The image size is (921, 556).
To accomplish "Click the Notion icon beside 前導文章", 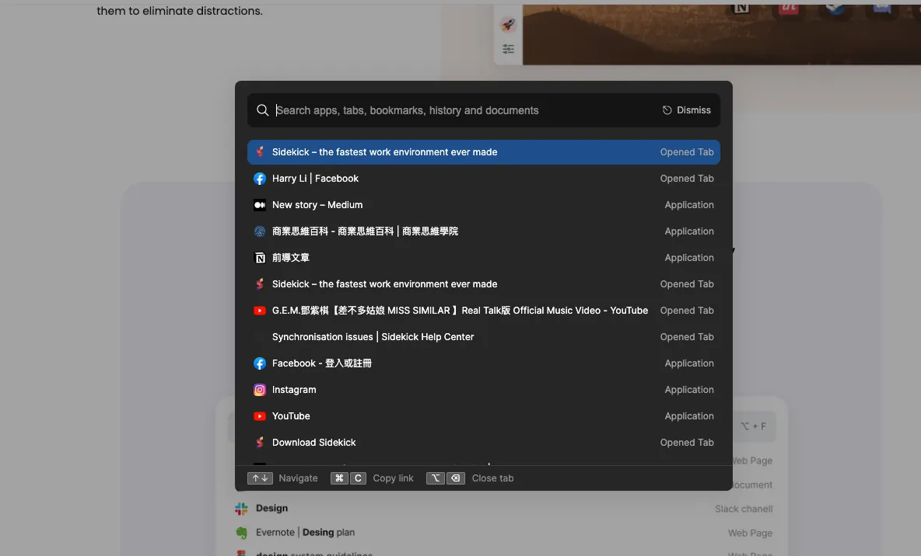I will 260,258.
